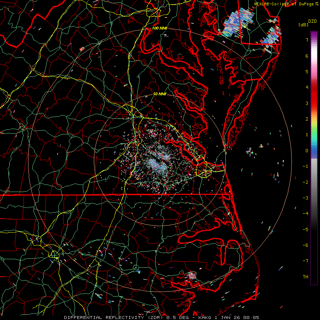
Task: Select the "DZD" legend heading
Action: coord(312,21)
